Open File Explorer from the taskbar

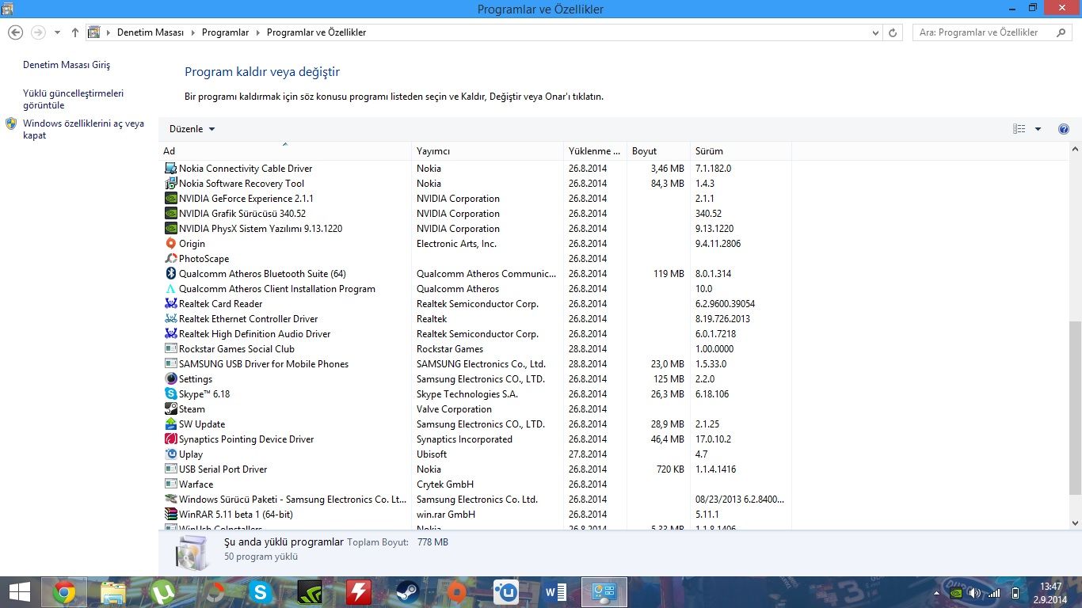coord(113,592)
